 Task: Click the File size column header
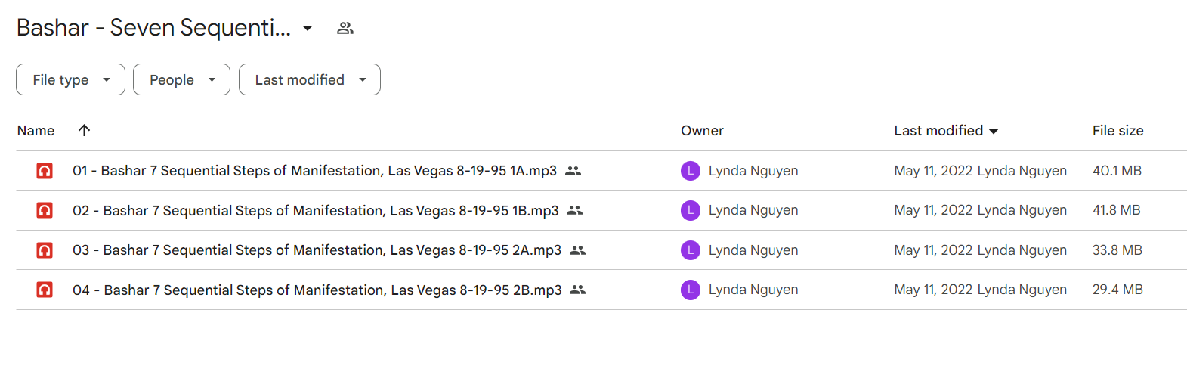click(1117, 131)
